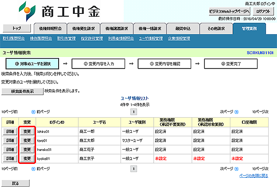Image resolution: width=277 pixels, height=194 pixels.
Task: Click the 戻る button
Action: [x=16, y=183]
